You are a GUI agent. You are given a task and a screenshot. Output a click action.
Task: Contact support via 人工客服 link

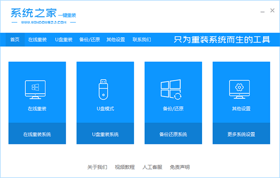click(152, 167)
